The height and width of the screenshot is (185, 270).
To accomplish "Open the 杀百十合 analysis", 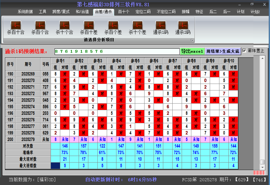I will point(16,27).
